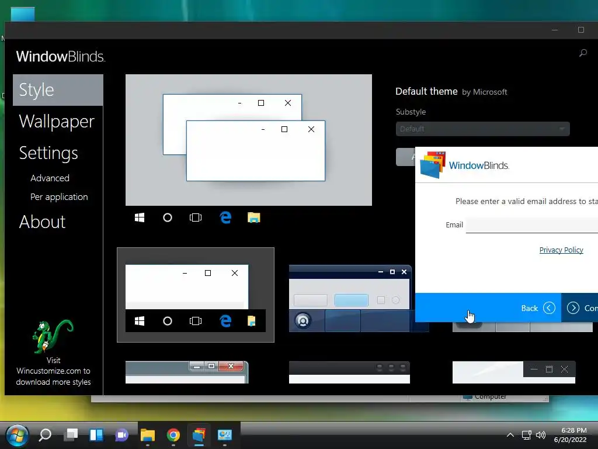Open the Settings section

pos(48,153)
